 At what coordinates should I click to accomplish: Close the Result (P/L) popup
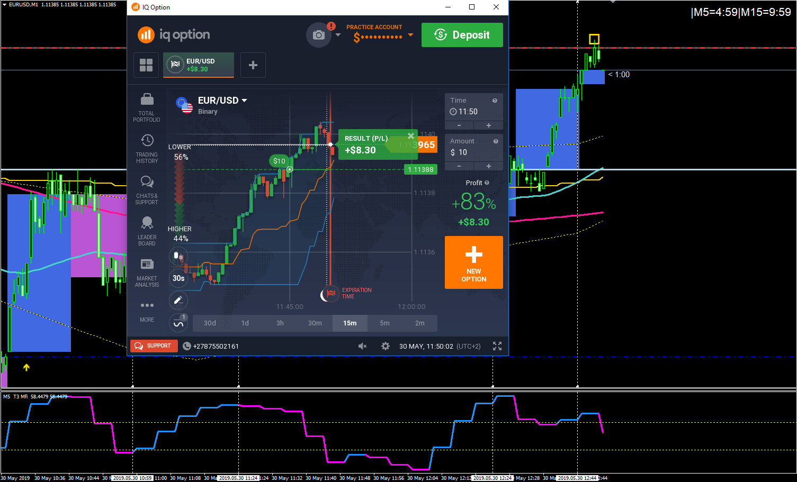click(411, 136)
